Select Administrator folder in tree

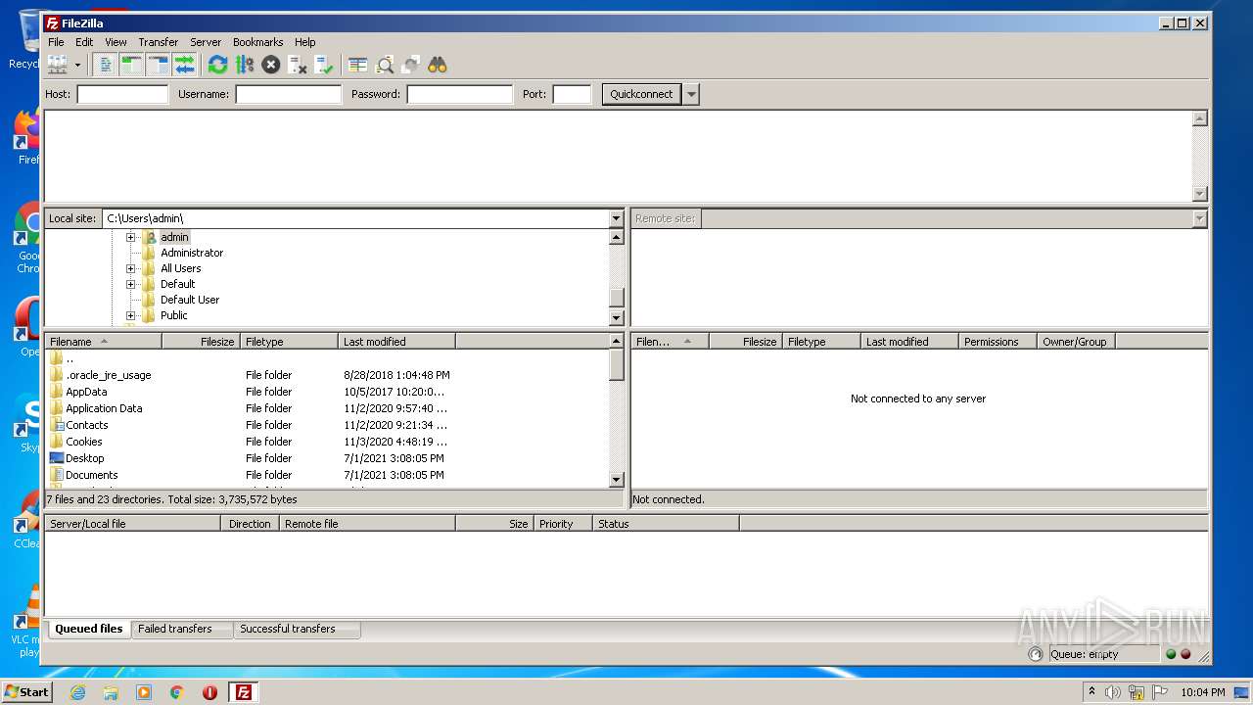[x=192, y=253]
